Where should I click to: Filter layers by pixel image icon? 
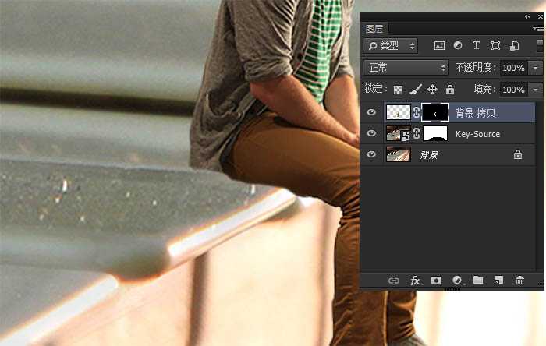(x=439, y=45)
